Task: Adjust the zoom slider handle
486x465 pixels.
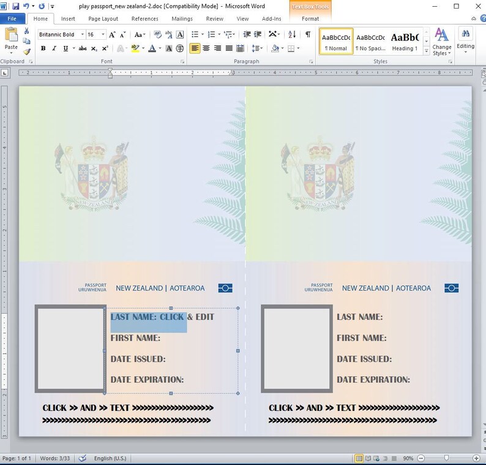Action: (446, 458)
